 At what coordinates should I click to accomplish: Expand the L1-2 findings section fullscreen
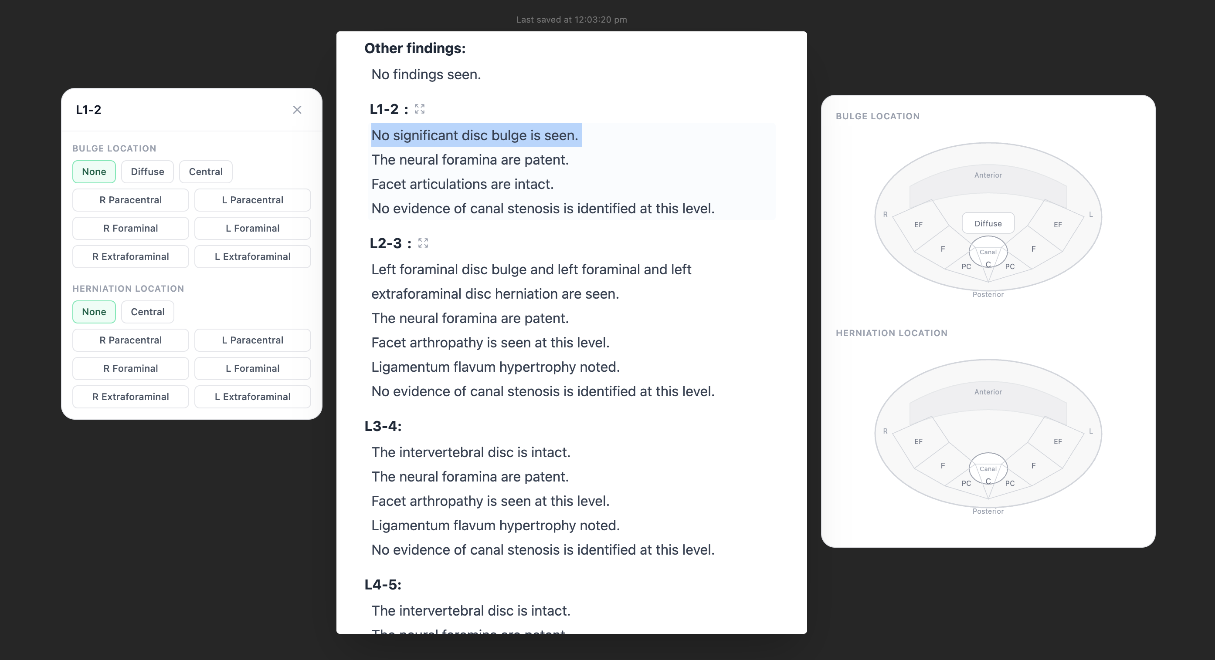point(419,109)
